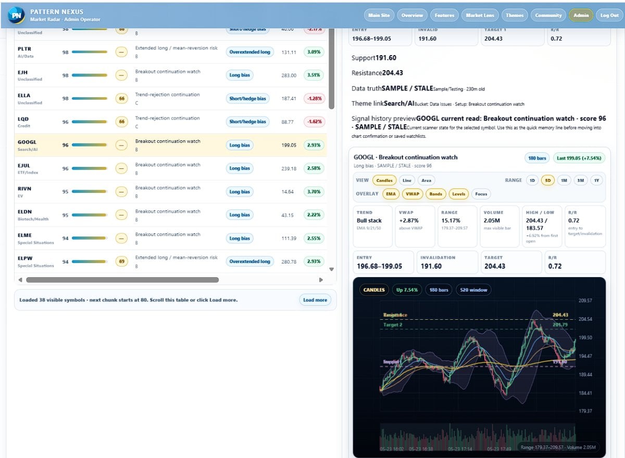Click the ELLA Short/hedge bias badge
Screen dimensions: 625x458
(248, 98)
